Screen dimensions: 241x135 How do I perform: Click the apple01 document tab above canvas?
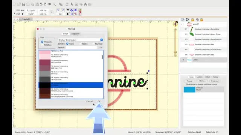click(26, 19)
